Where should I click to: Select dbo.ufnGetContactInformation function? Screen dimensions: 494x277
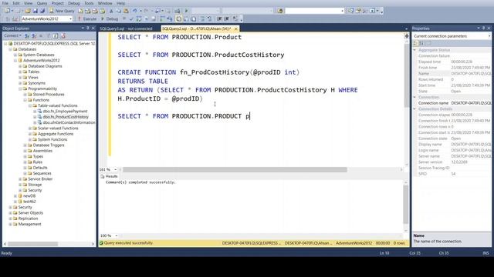point(69,123)
